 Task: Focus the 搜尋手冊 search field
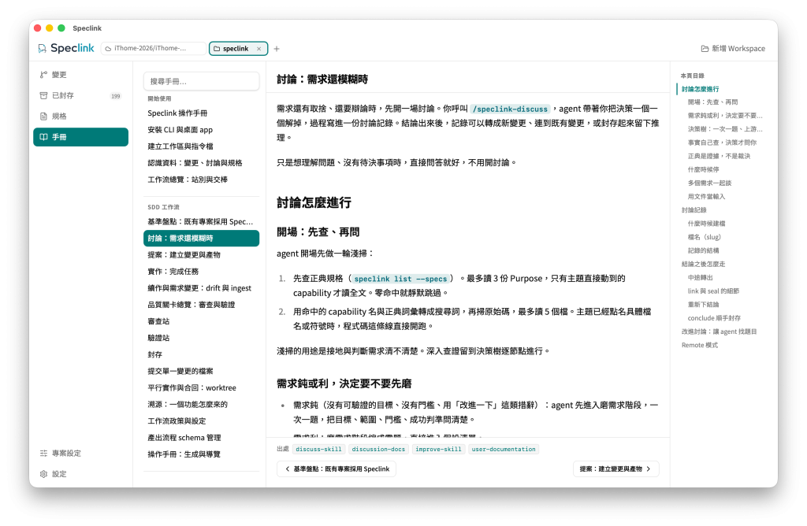[x=201, y=81]
